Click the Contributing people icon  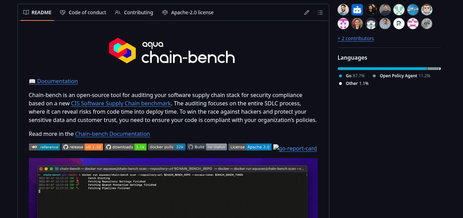(118, 12)
